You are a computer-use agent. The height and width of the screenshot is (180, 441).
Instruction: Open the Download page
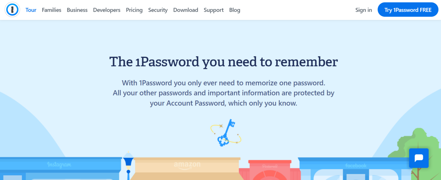click(x=185, y=10)
